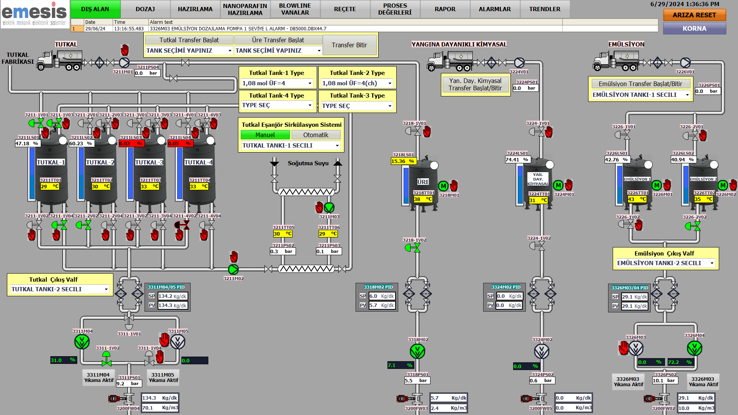Click 3311M04/05 PID setpoint field
The image size is (738, 415).
coord(172,296)
